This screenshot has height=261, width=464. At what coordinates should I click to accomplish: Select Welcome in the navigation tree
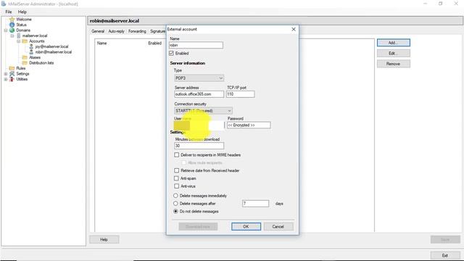pos(24,20)
